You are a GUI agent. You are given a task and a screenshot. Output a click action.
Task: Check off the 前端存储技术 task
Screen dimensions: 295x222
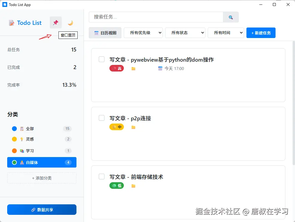coord(102,176)
